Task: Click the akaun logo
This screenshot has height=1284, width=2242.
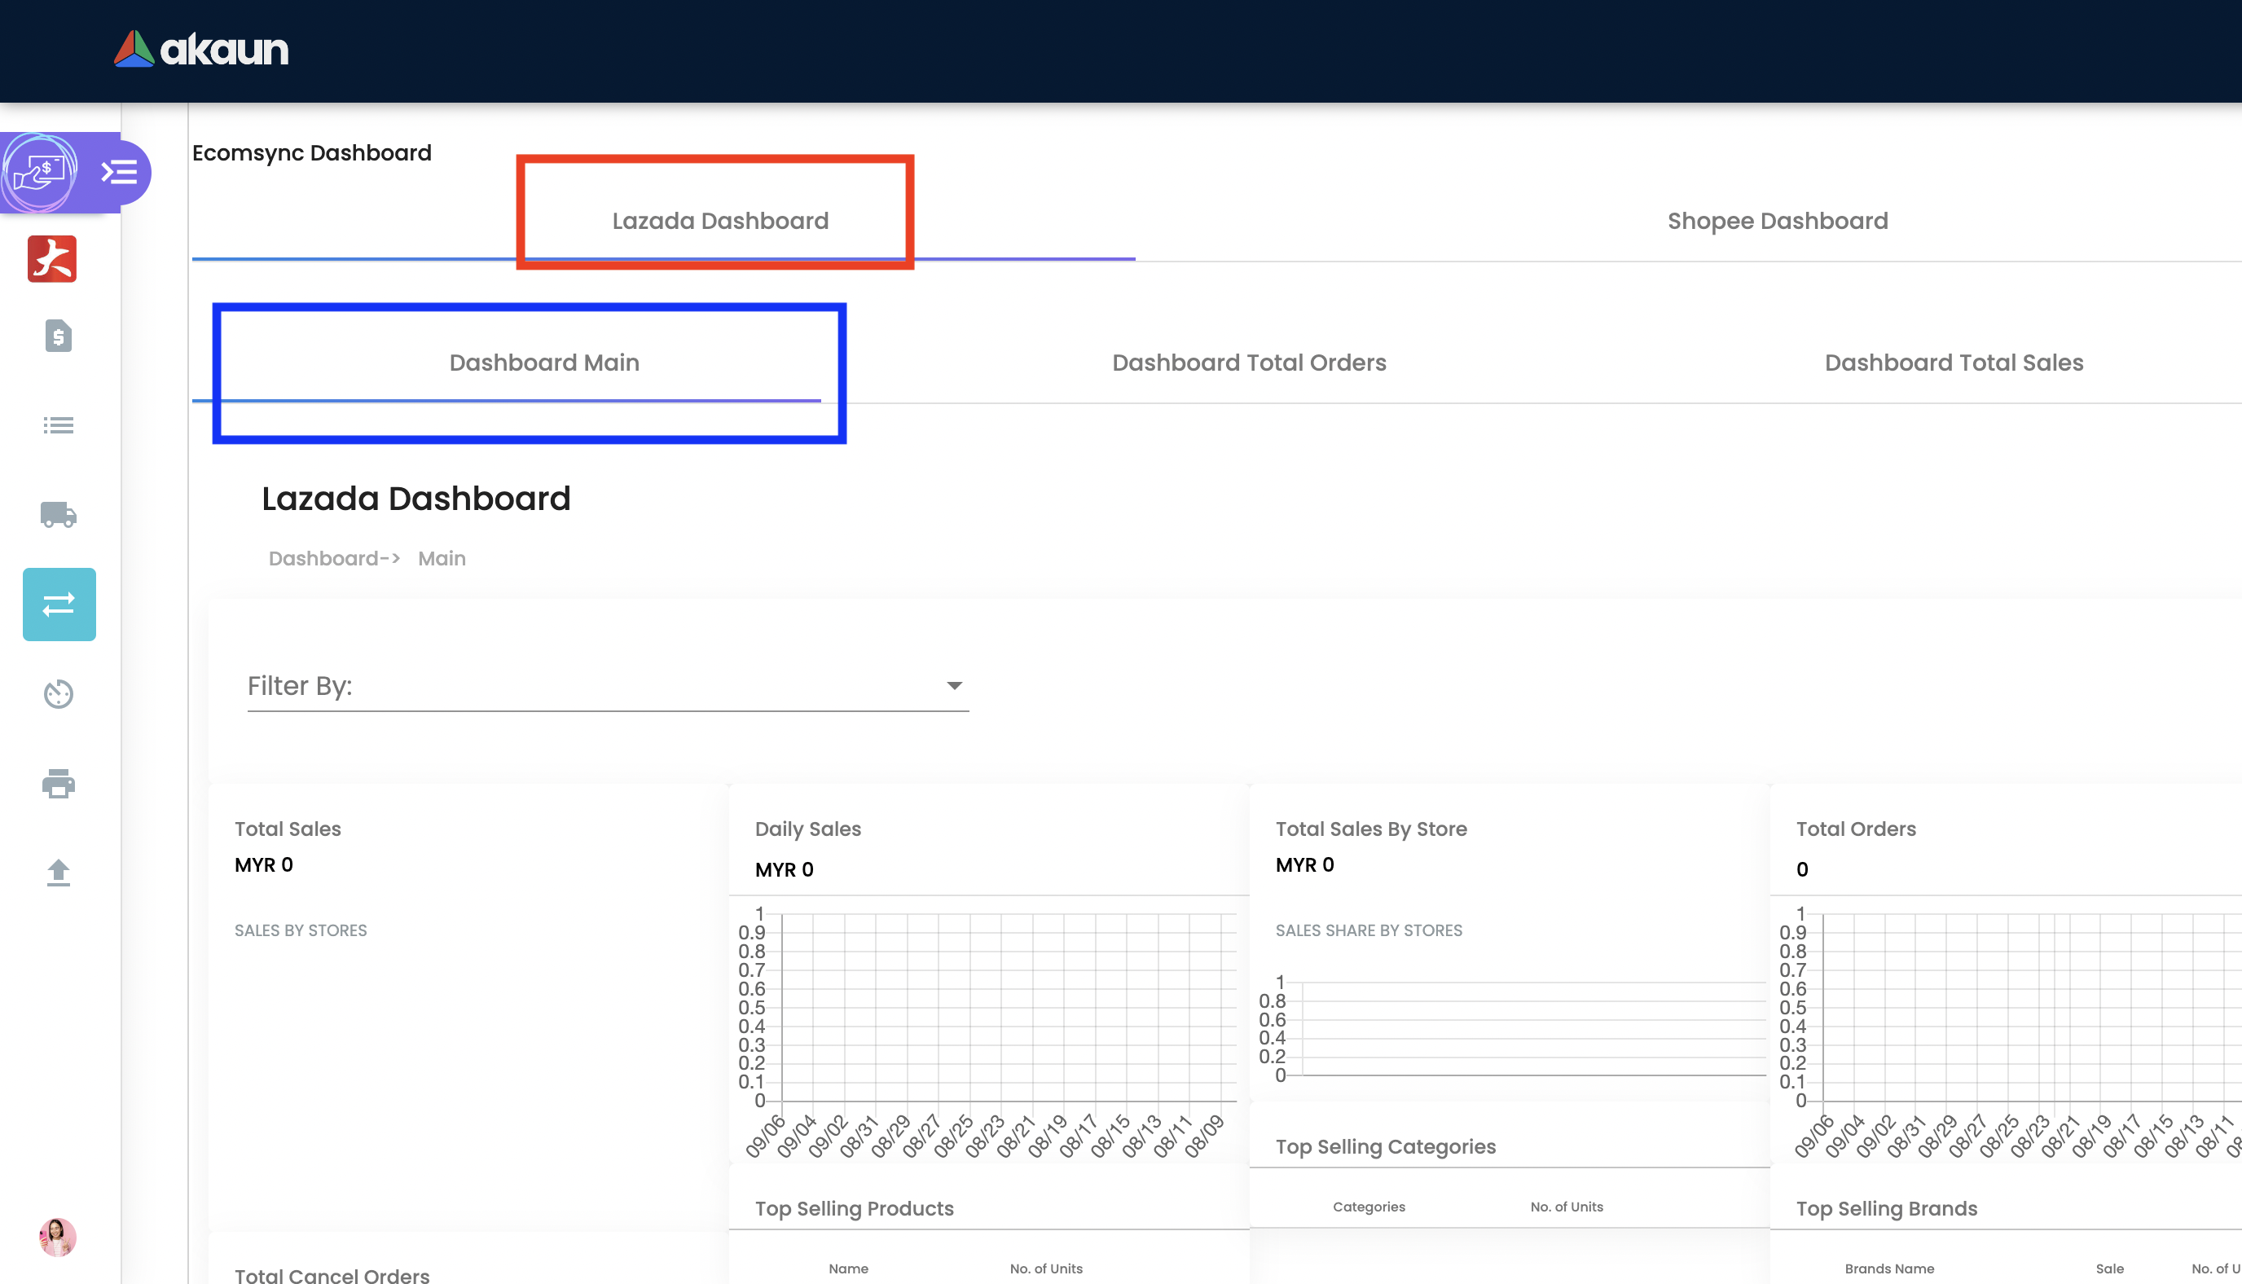Action: [201, 50]
